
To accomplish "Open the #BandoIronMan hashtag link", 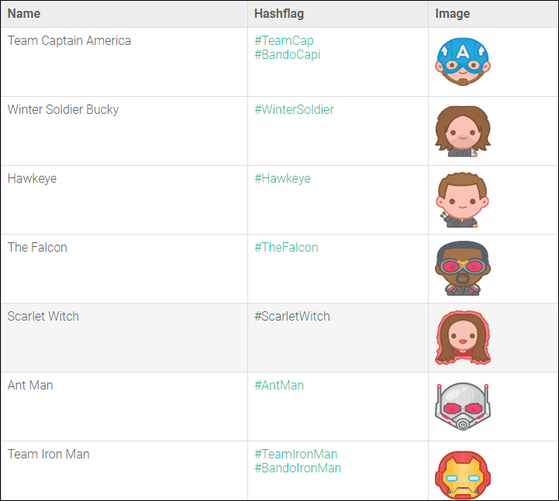I will pyautogui.click(x=298, y=468).
